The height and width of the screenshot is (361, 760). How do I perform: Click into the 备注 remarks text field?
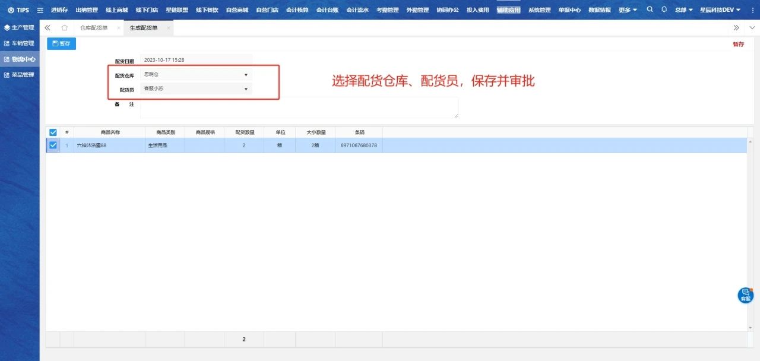[x=299, y=107]
